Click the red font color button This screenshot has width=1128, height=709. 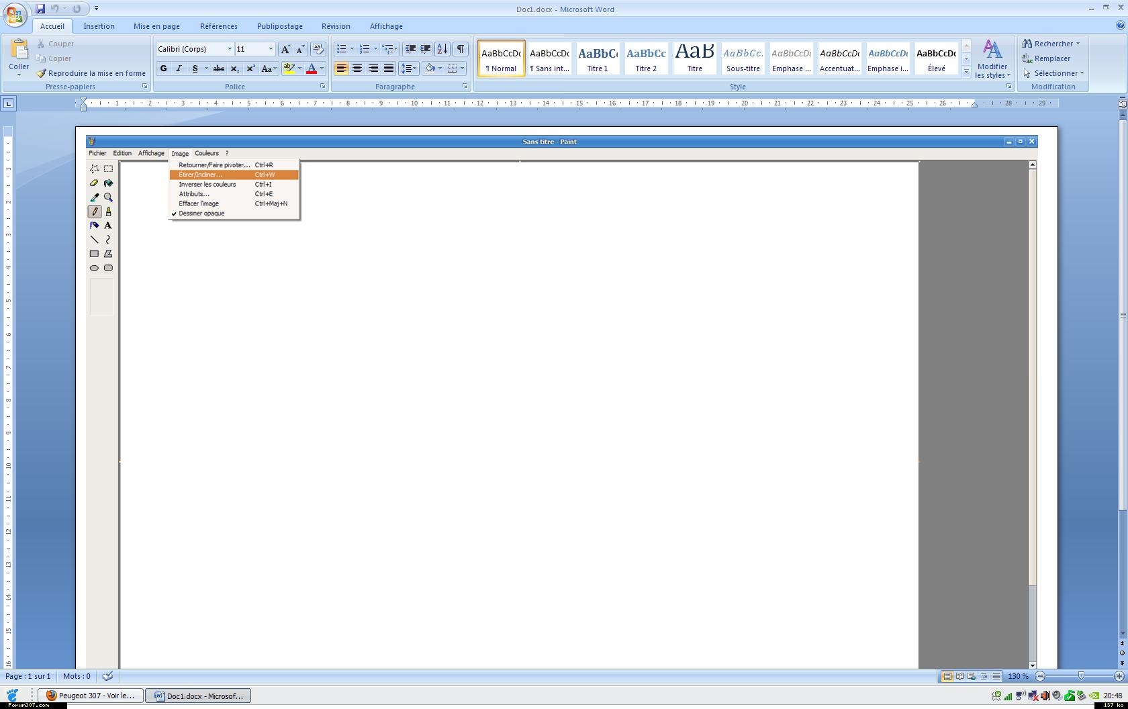click(x=312, y=68)
